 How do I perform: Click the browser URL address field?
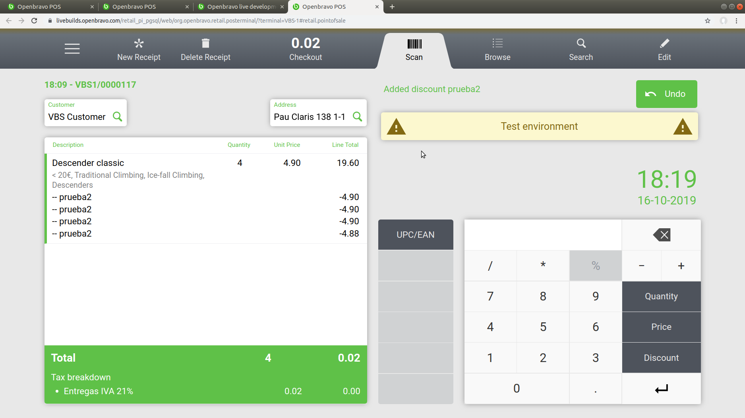tap(373, 21)
